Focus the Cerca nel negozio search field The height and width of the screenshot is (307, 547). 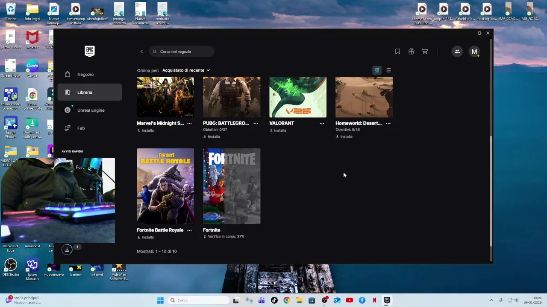(x=182, y=52)
